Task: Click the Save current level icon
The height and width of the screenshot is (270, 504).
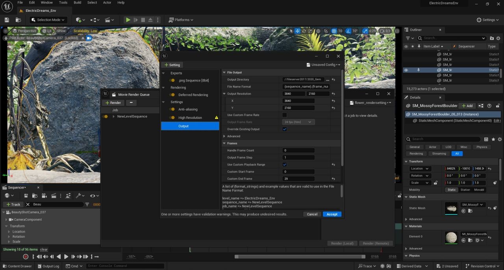Action: click(7, 20)
